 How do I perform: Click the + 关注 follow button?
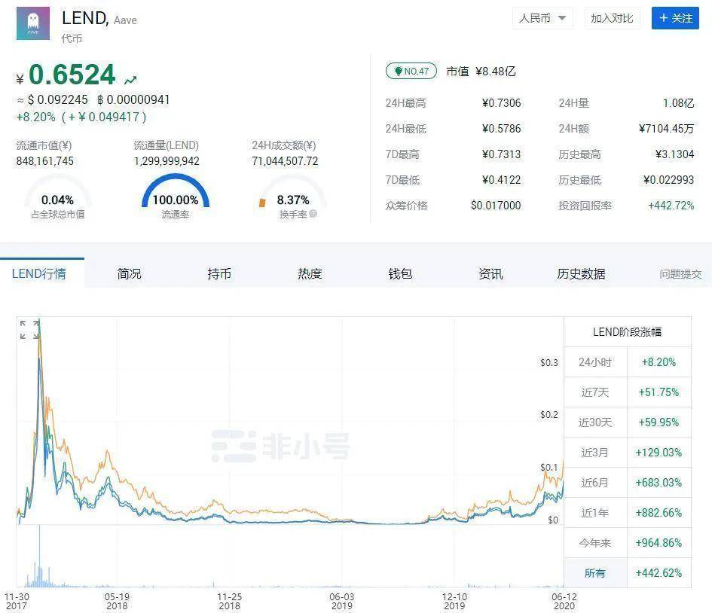[675, 18]
